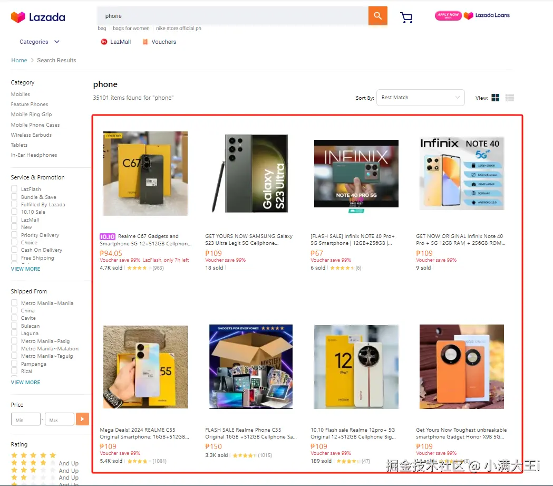The height and width of the screenshot is (486, 553).
Task: Click the 'bag' search suggestion
Action: tap(102, 28)
